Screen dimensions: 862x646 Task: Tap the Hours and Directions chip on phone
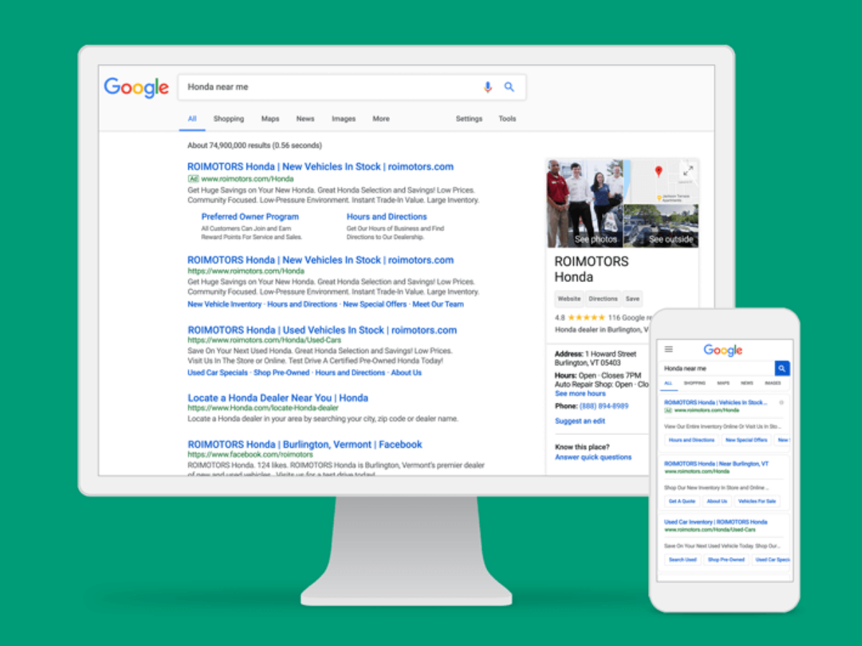(692, 440)
